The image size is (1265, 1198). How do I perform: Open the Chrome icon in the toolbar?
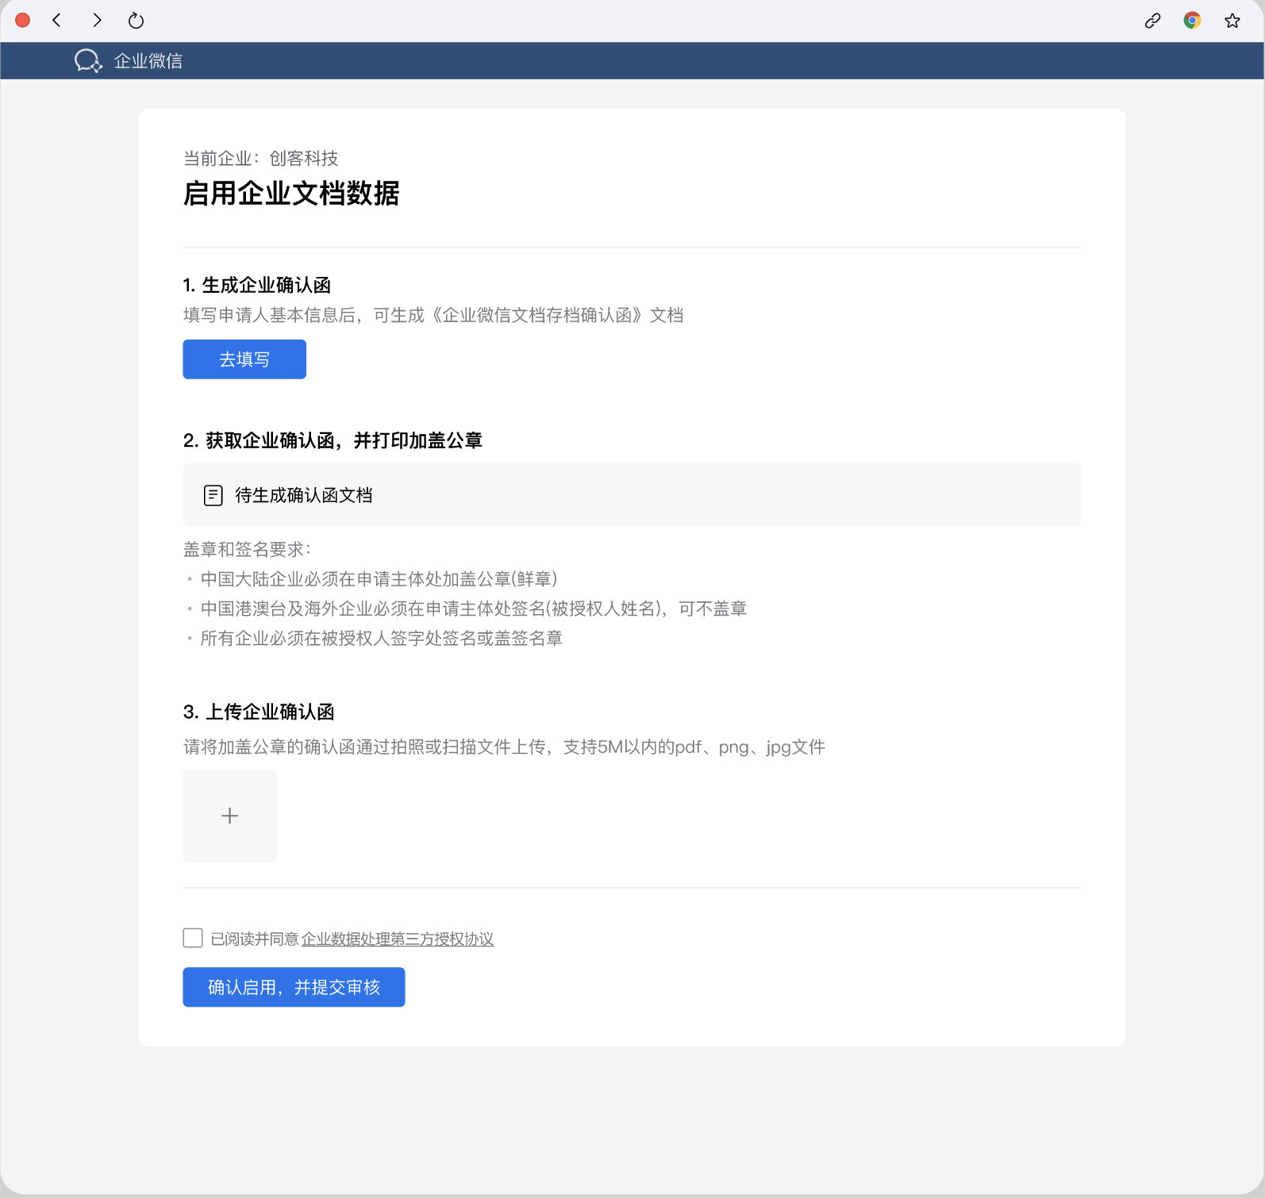coord(1192,21)
